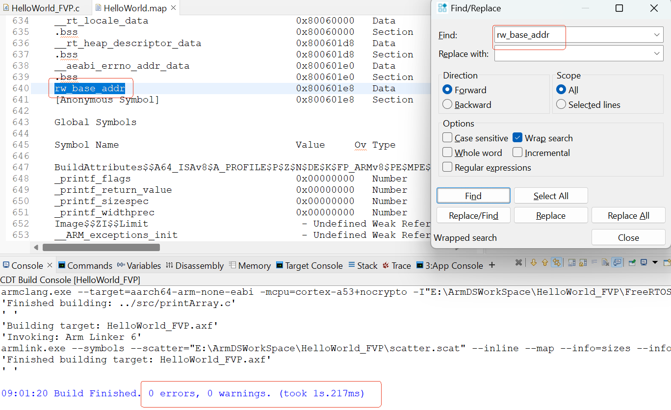Enable the Regular expressions checkbox
Viewport: 671px width, 410px height.
(x=447, y=167)
